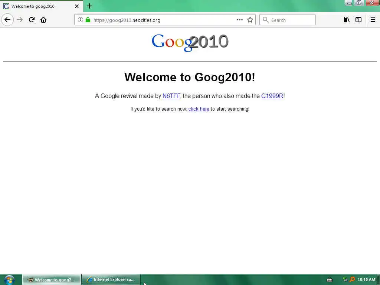Click the search magnifier icon
380x285 pixels.
click(265, 20)
